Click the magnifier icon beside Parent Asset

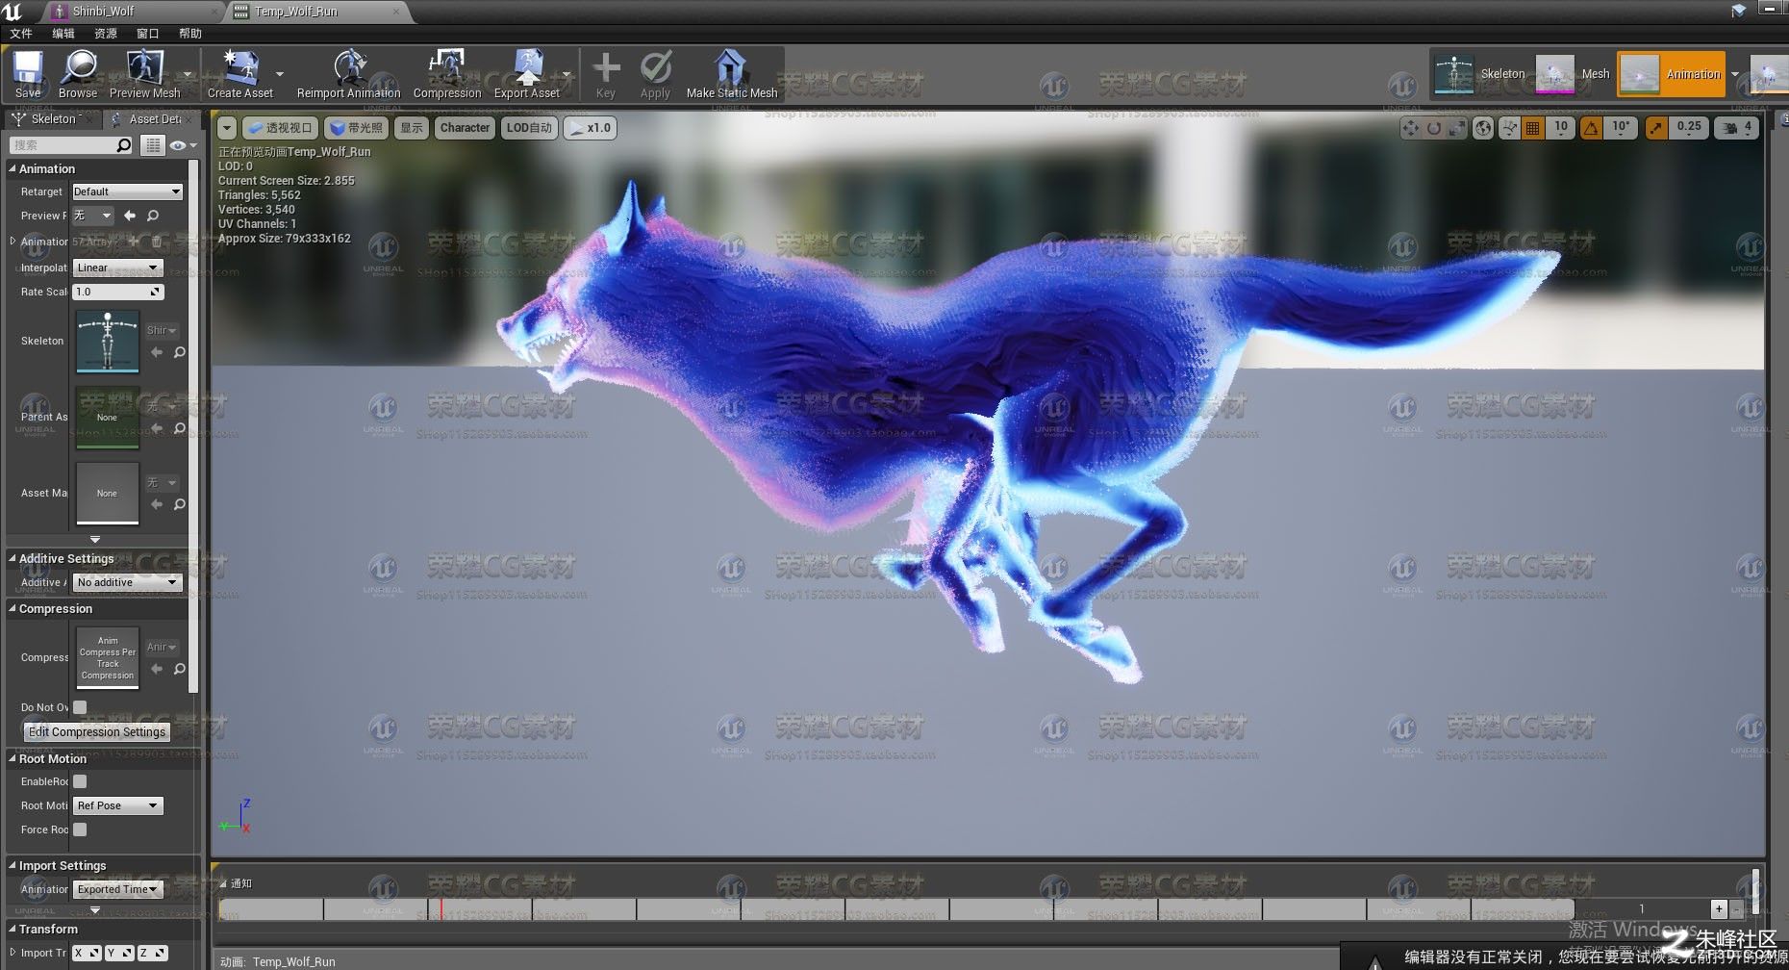pos(179,428)
